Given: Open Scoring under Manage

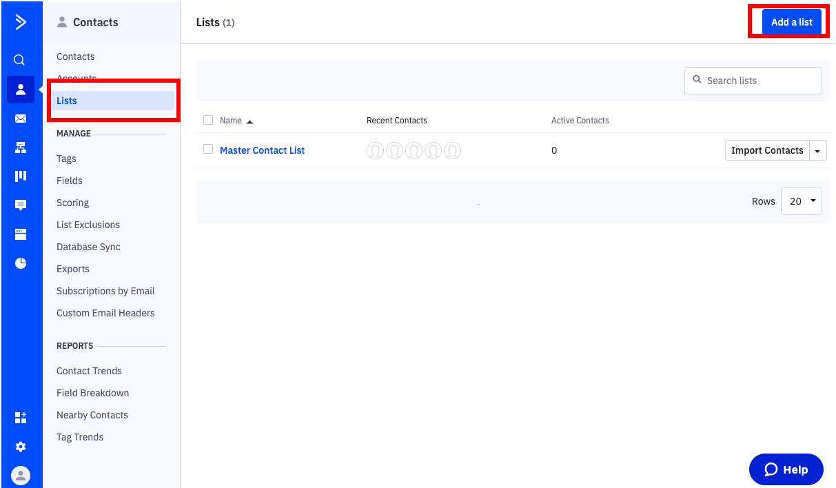Looking at the screenshot, I should pyautogui.click(x=73, y=203).
